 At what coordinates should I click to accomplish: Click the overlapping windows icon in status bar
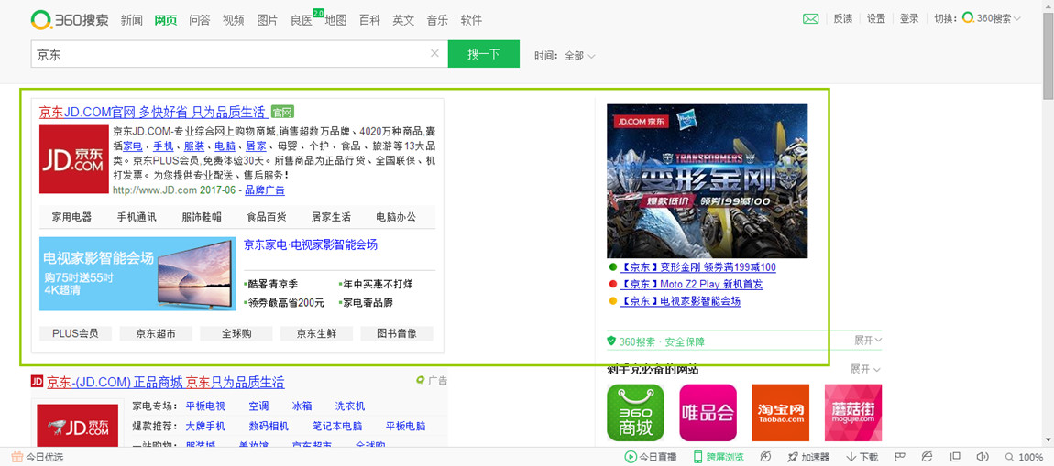coord(954,457)
